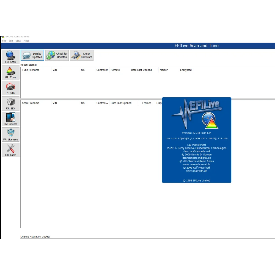275x275 pixels.
Task: Open the File menu
Action: (4, 41)
